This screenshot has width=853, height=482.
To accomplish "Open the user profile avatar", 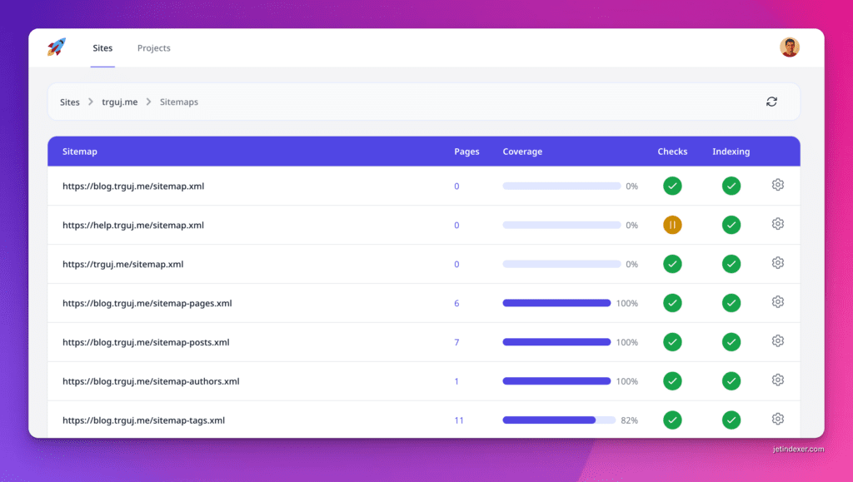I will [x=789, y=47].
